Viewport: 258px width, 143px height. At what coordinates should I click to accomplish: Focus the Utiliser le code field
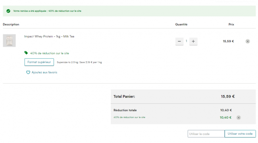(x=206, y=133)
